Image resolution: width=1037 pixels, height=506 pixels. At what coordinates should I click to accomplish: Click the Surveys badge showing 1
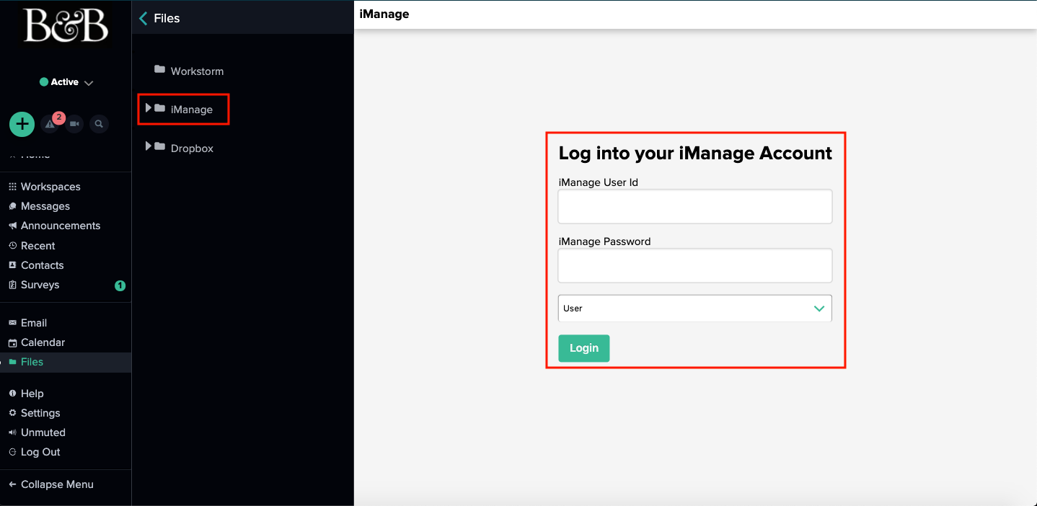click(x=120, y=285)
